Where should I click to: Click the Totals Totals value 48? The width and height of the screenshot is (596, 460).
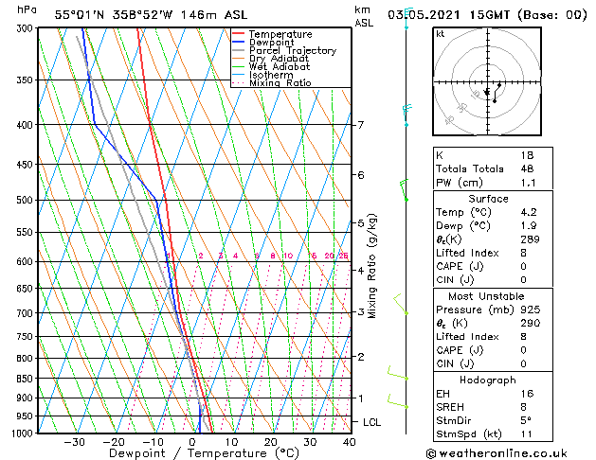tap(527, 168)
